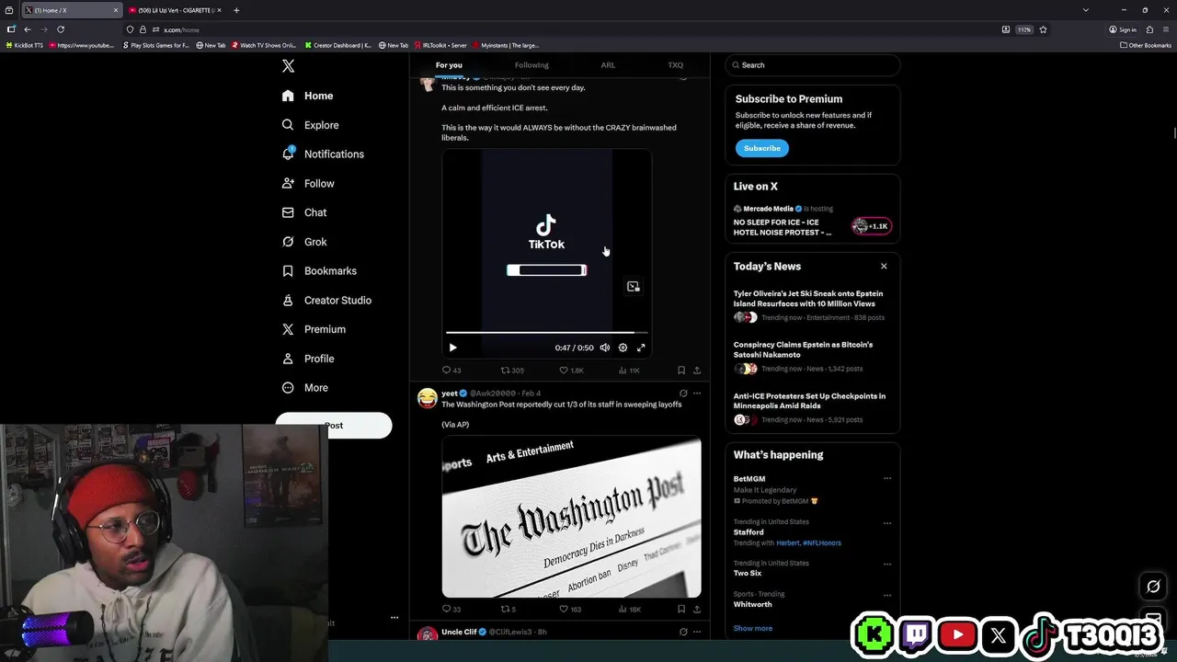Switch to the TXQ tab

click(676, 65)
